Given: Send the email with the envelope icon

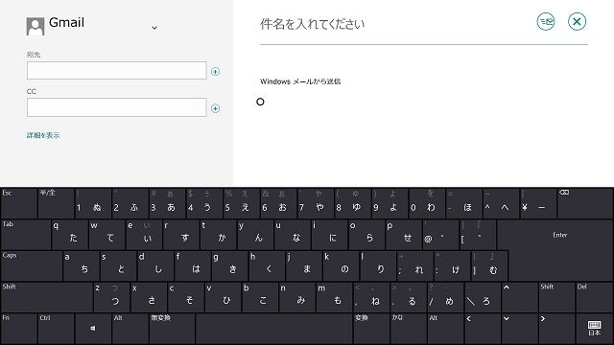Looking at the screenshot, I should coord(546,21).
